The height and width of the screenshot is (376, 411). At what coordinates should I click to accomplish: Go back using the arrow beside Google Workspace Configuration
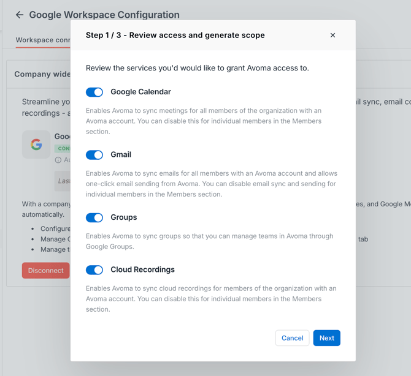tap(20, 15)
